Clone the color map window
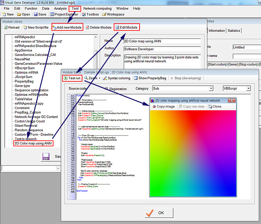261x224 pixels. tap(215, 106)
